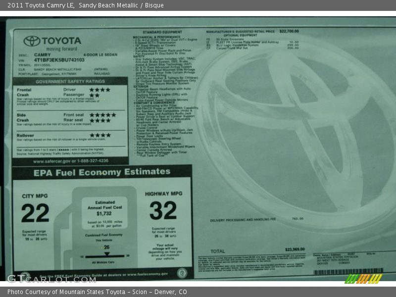396x297 pixels.
Task: Click the Driver frontal crash star rating
Action: coord(100,90)
